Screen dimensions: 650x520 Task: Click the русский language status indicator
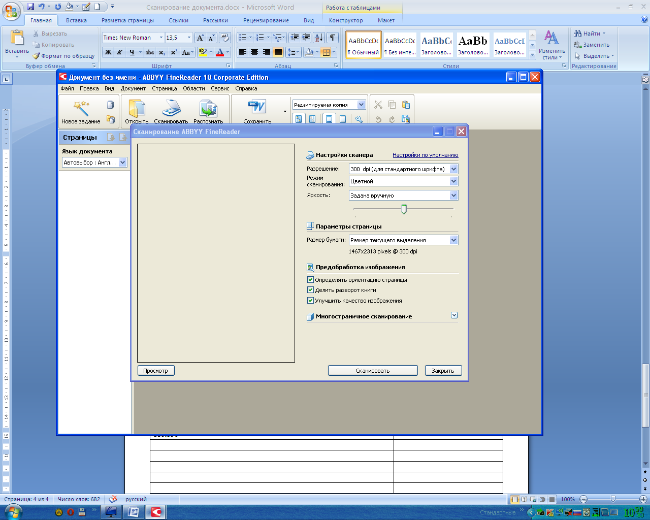point(136,499)
